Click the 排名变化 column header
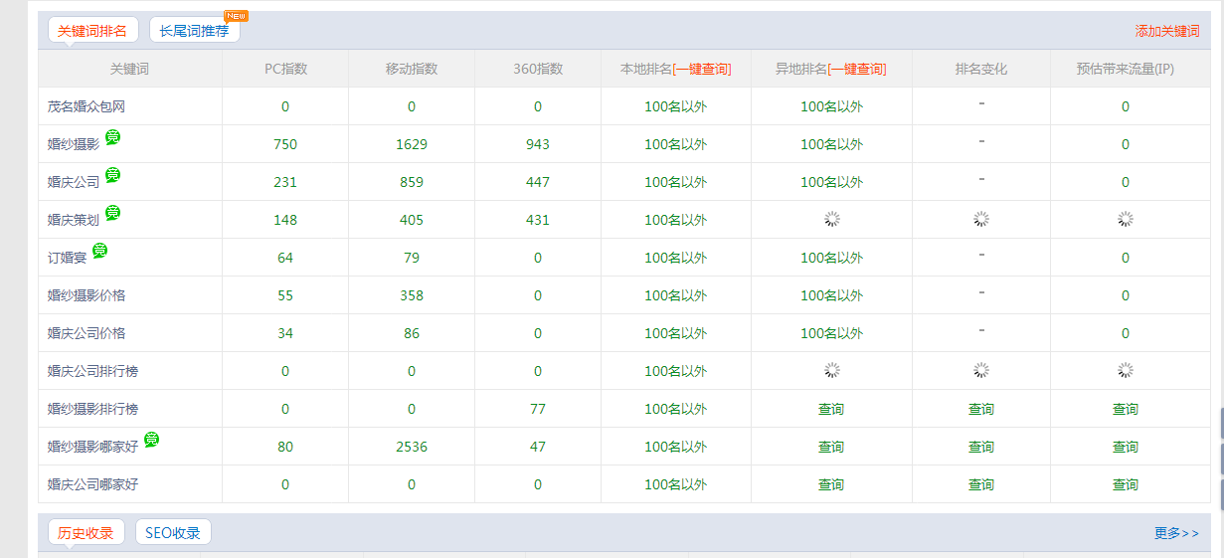The width and height of the screenshot is (1224, 558). [981, 69]
